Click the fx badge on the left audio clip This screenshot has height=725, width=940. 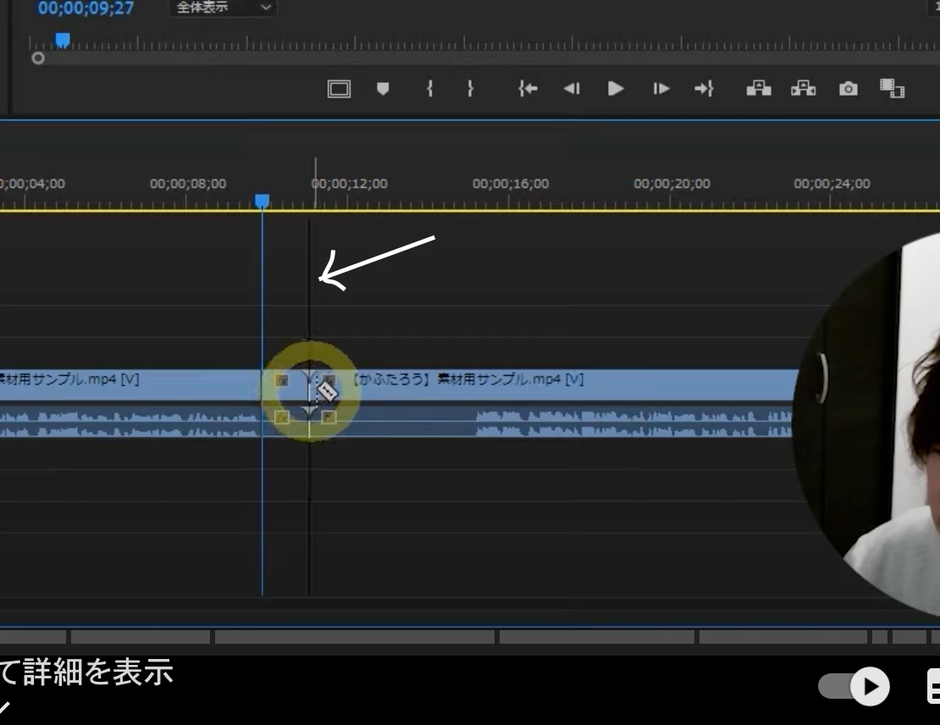pyautogui.click(x=282, y=417)
